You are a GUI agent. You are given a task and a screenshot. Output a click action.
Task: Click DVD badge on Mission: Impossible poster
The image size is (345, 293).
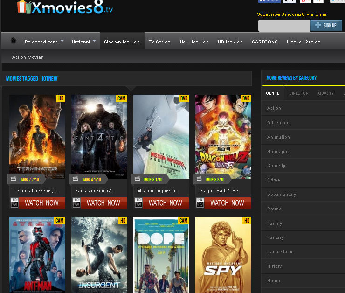point(184,98)
